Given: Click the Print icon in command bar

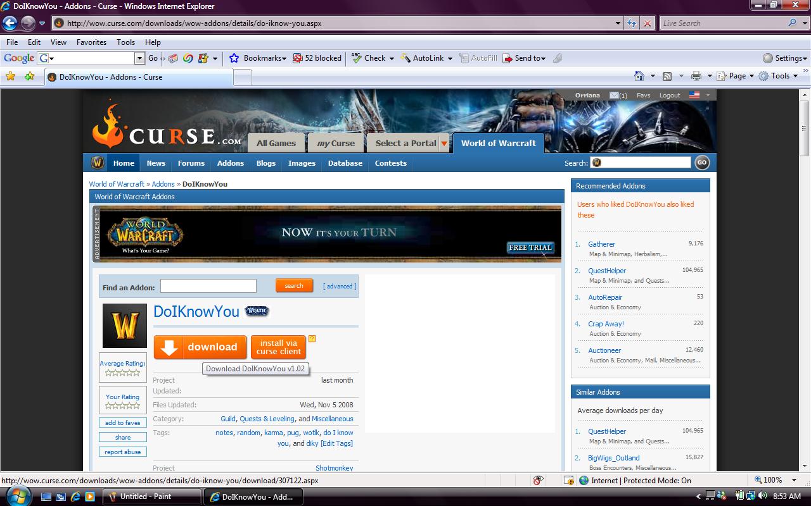Looking at the screenshot, I should pos(696,76).
